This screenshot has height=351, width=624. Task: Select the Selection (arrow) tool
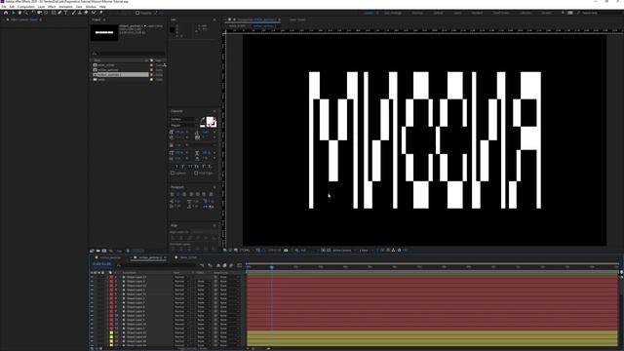13,13
